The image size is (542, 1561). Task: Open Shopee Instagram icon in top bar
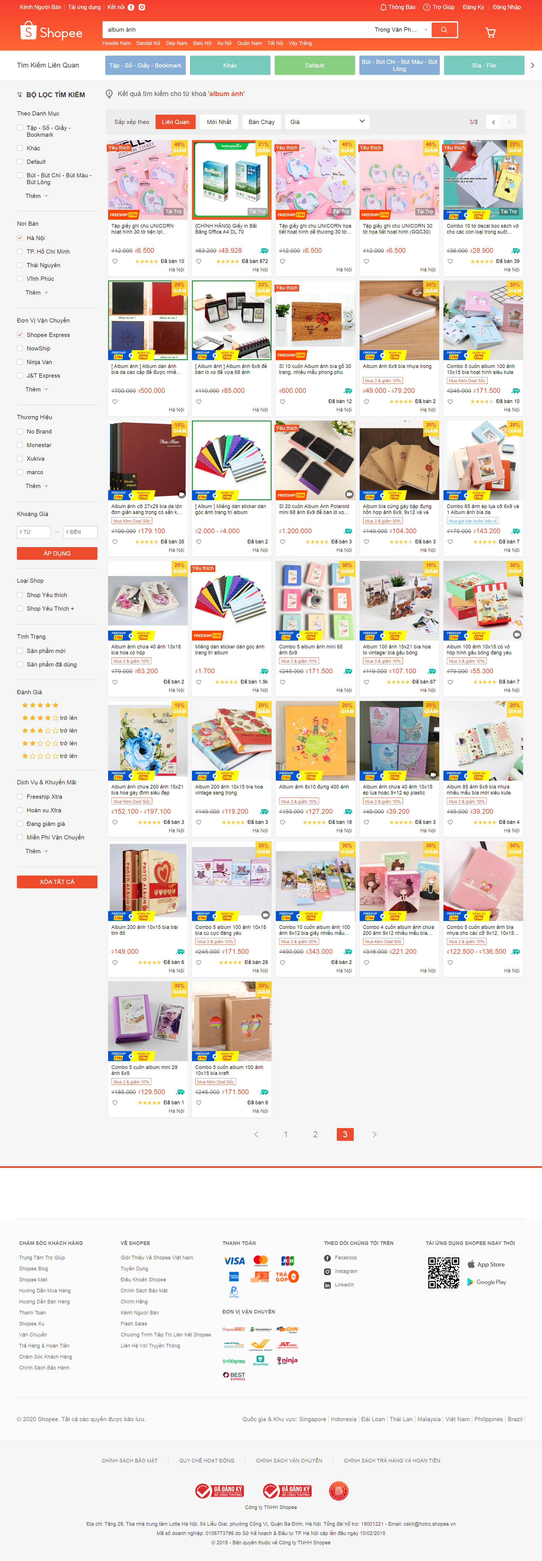(x=142, y=7)
